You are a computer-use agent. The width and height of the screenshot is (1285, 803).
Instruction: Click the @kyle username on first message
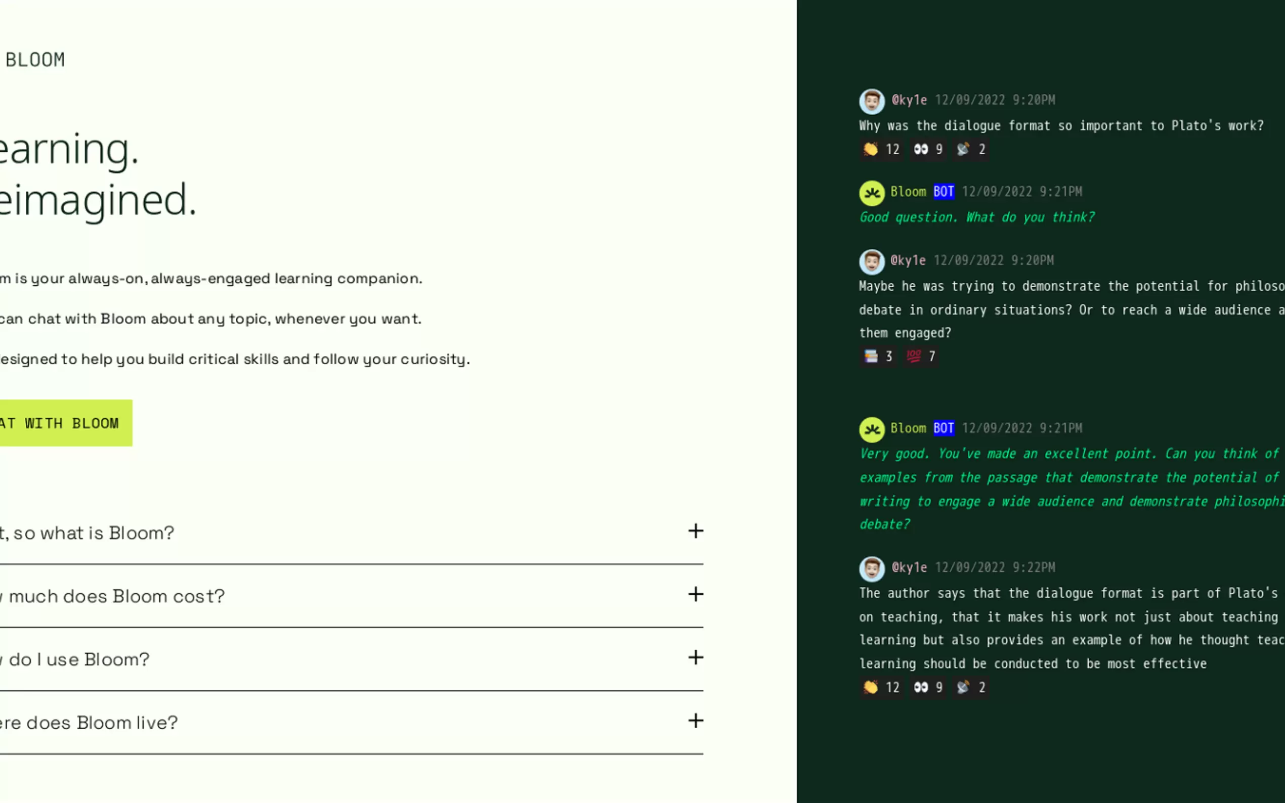[x=909, y=100]
